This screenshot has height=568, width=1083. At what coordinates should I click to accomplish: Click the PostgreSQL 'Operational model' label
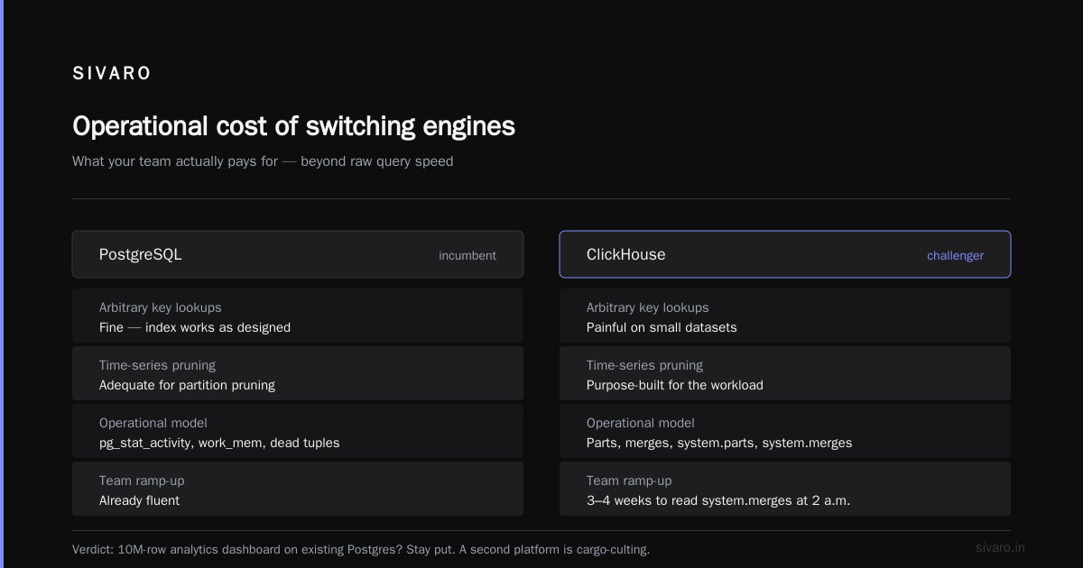(153, 423)
